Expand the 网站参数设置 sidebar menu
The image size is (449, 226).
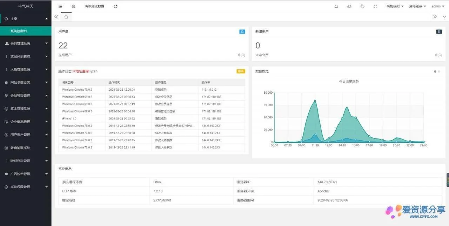[26, 83]
